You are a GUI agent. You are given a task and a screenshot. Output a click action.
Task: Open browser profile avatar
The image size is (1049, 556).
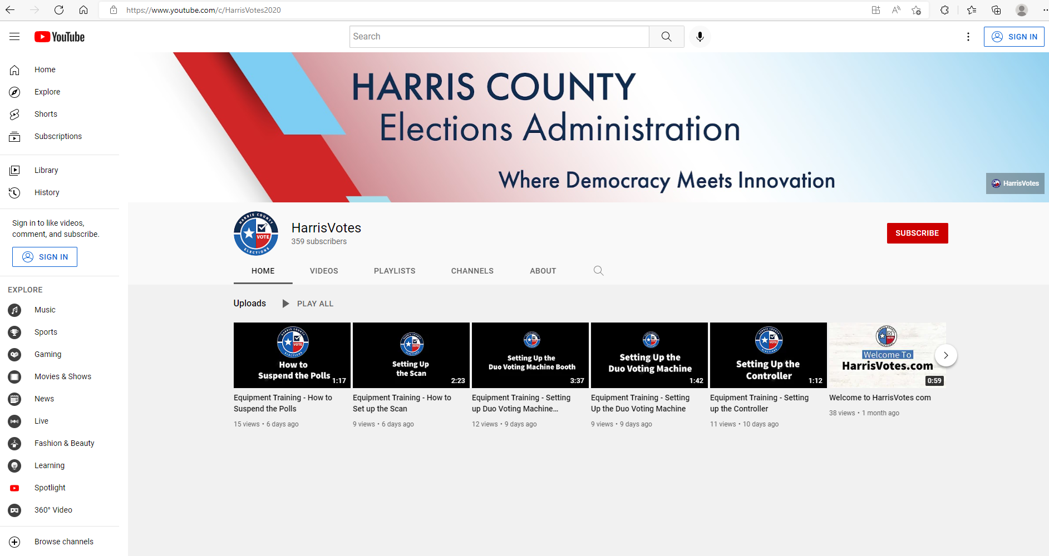pos(1022,10)
